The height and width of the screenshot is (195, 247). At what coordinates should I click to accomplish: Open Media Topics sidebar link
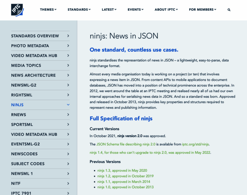point(26,66)
